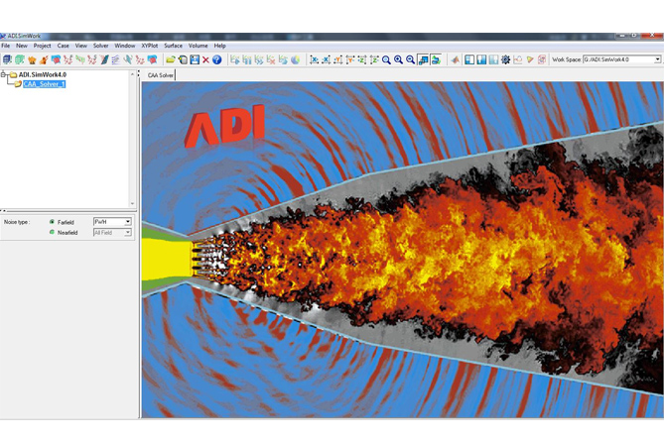Open the All Field nearfield dropdown
The image size is (664, 441).
pyautogui.click(x=127, y=232)
